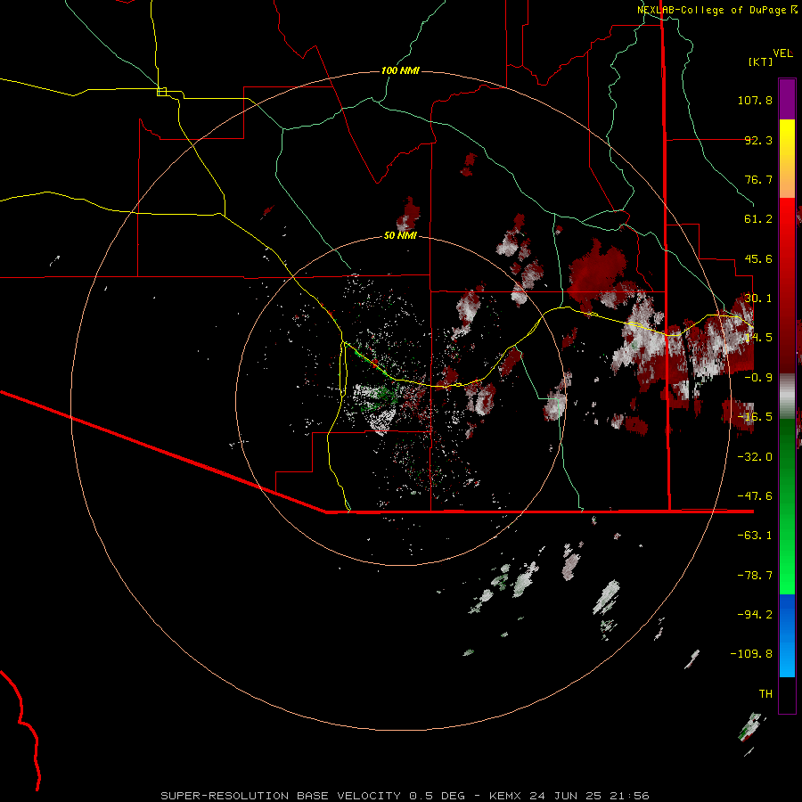Image resolution: width=802 pixels, height=802 pixels.
Task: Pick the purple segment of velocity bar
Action: tap(787, 99)
